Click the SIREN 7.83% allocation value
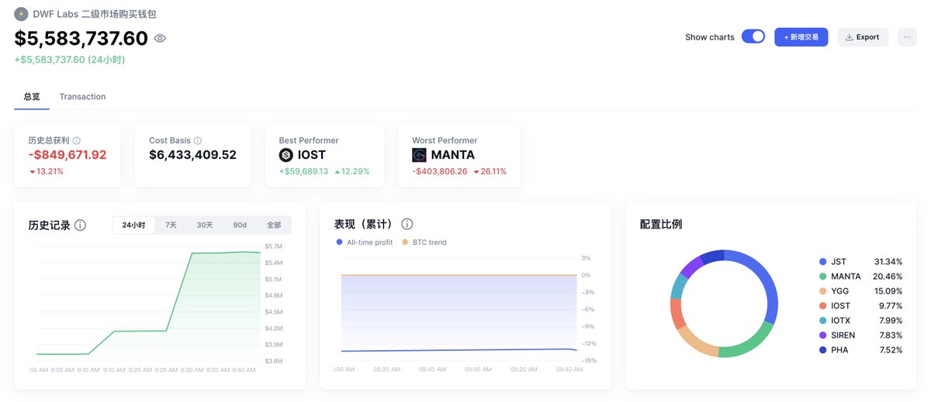Screen dimensions: 931x402 pos(891,335)
